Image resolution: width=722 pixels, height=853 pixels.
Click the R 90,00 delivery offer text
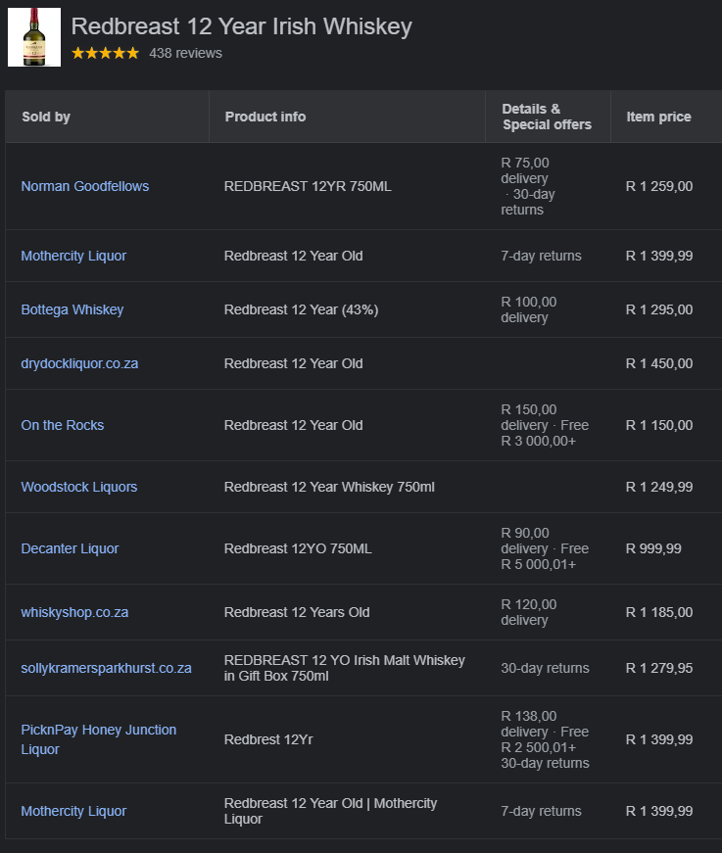point(545,548)
